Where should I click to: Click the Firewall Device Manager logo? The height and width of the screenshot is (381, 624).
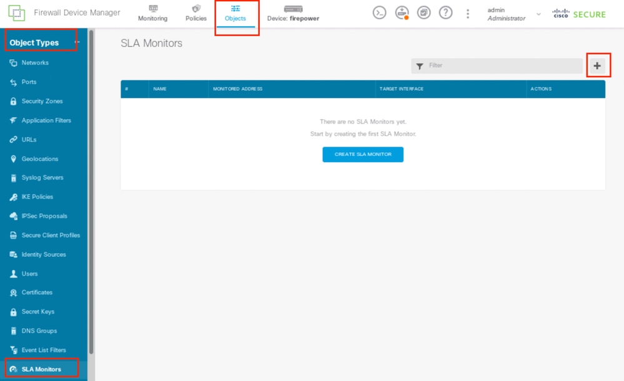pos(17,13)
